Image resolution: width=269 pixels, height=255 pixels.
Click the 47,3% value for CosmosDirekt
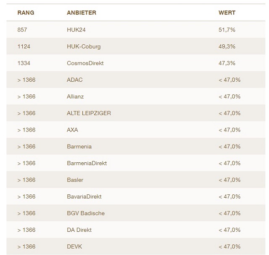pos(227,63)
